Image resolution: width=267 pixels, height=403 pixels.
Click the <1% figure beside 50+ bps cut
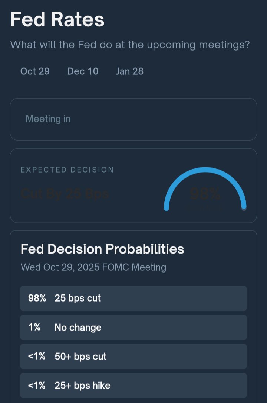point(37,356)
